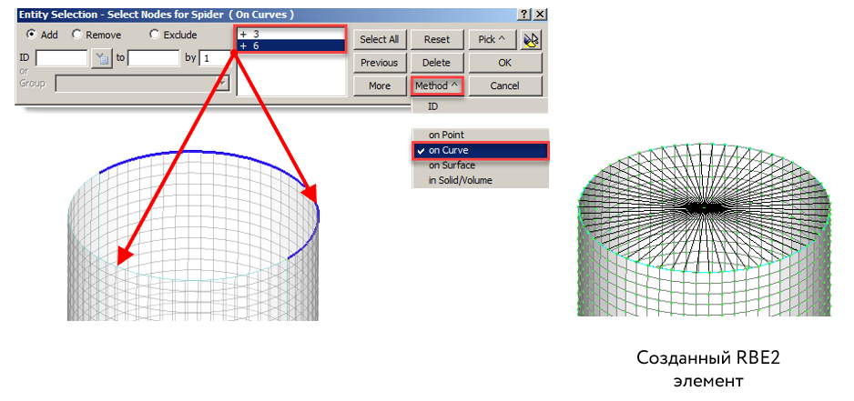Click the Select All button
The image size is (854, 401).
[379, 40]
